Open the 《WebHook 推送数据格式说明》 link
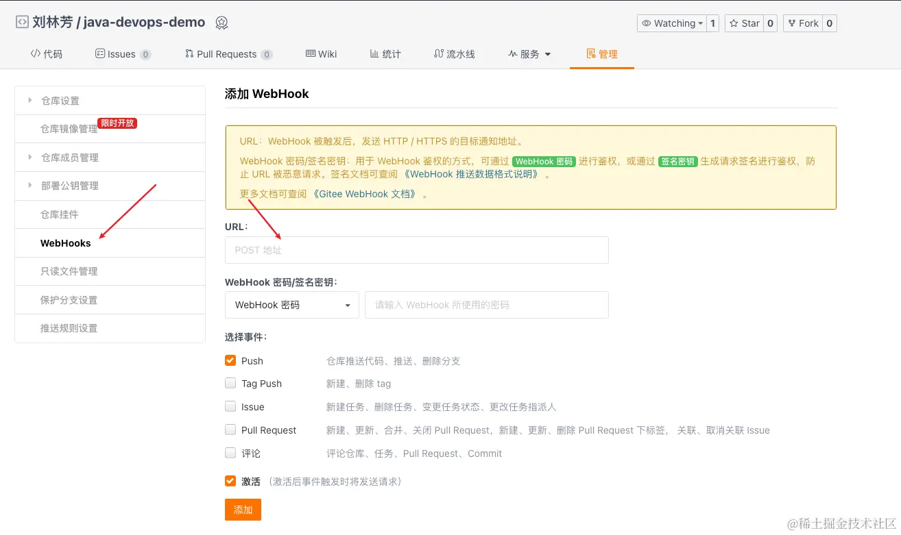Viewport: 901px width, 535px height. pyautogui.click(x=472, y=174)
